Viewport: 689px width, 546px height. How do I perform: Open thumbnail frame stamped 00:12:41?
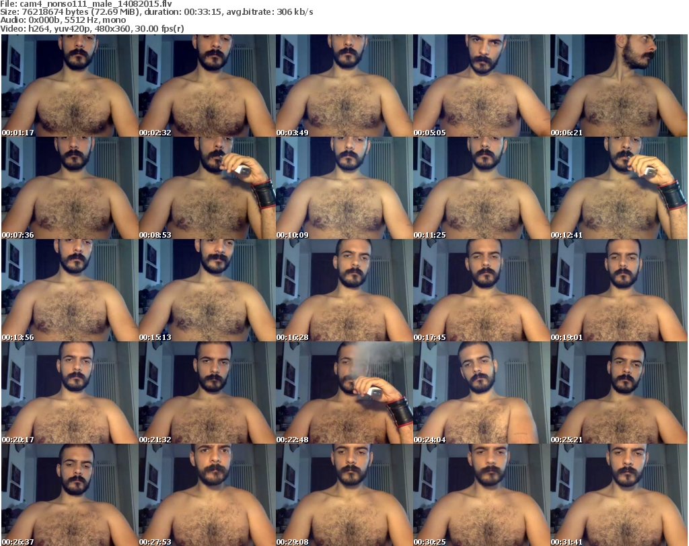[619, 188]
